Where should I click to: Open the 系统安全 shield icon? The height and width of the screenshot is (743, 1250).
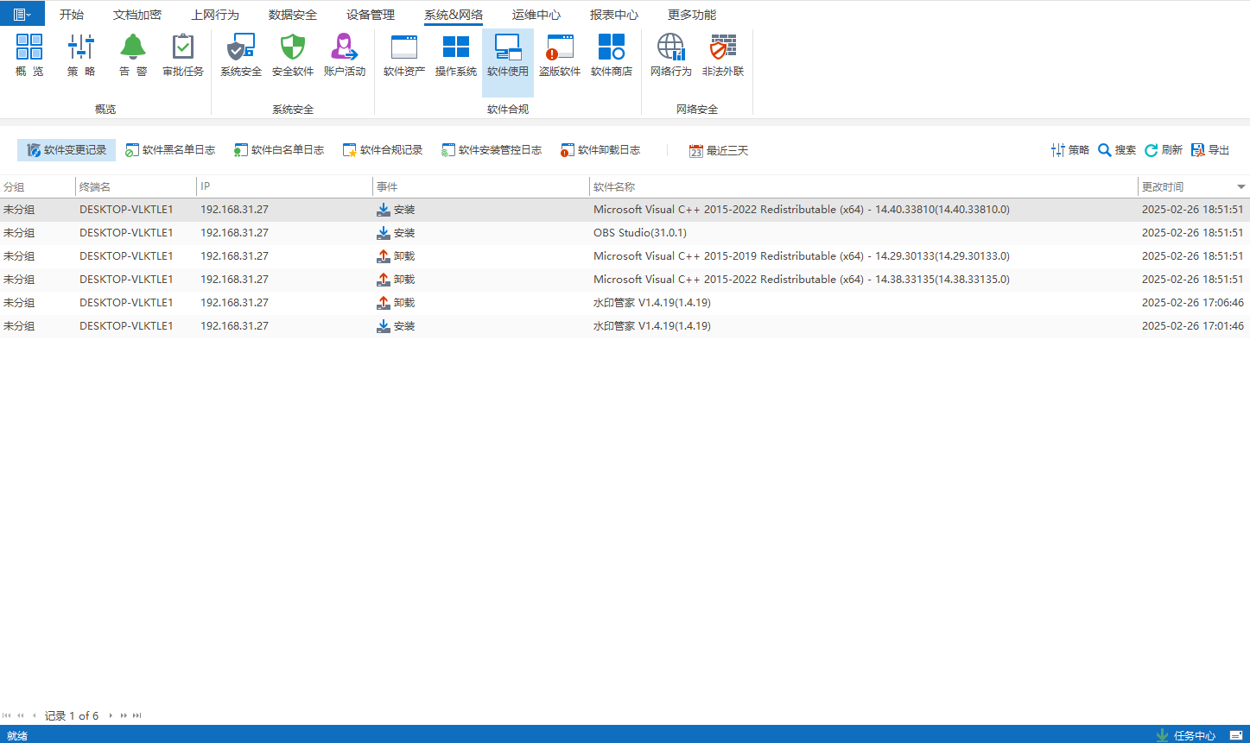pyautogui.click(x=241, y=48)
